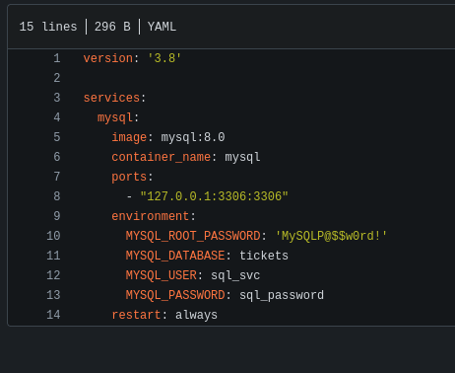Click line number 4 in the gutter

(x=57, y=117)
